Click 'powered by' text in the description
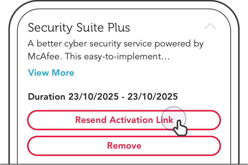248x165 pixels. [x=179, y=44]
